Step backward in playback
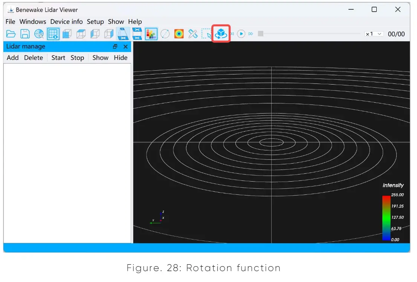Screen dimensions: 417x282 (x=232, y=34)
